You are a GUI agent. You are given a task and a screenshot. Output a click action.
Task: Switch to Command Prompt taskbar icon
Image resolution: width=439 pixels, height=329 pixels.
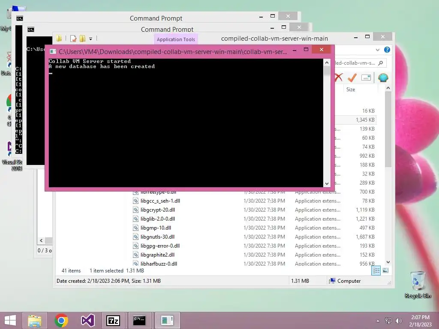[139, 320]
